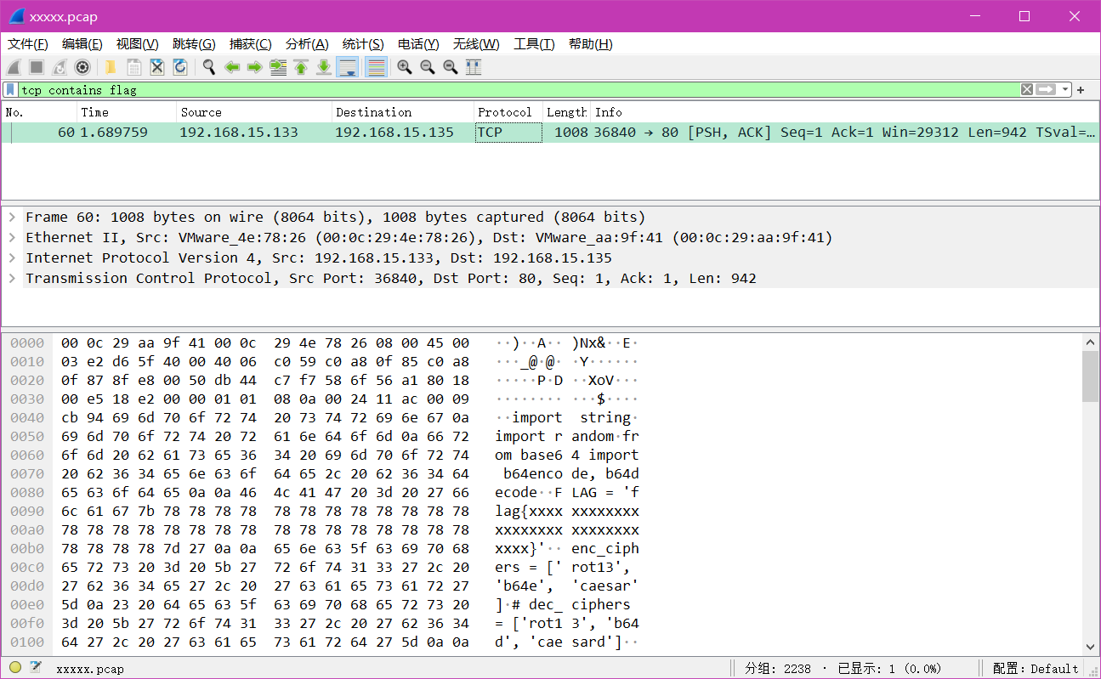This screenshot has height=679, width=1101.
Task: Expand Transmission Control Protocol row
Action: [12, 278]
